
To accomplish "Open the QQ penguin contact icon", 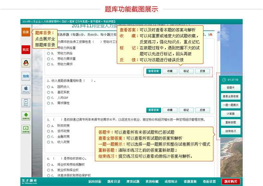I will click(x=26, y=63).
